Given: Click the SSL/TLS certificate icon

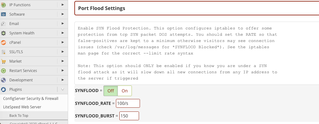Looking at the screenshot, I should coord(3,52).
